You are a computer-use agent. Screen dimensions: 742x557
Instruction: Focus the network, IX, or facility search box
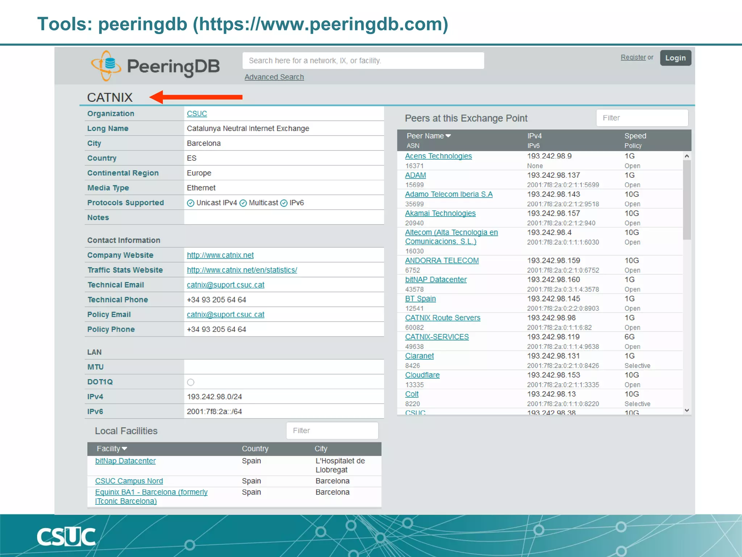[363, 61]
